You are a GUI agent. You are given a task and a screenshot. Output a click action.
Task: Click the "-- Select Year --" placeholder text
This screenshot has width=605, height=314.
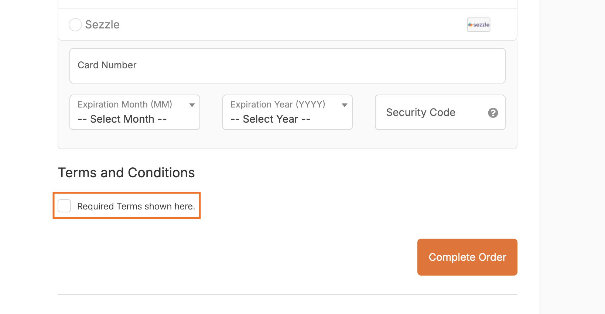point(270,119)
